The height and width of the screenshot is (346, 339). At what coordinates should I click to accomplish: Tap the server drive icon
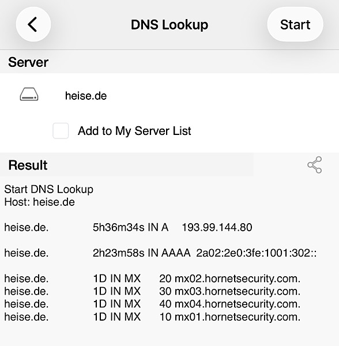point(29,95)
